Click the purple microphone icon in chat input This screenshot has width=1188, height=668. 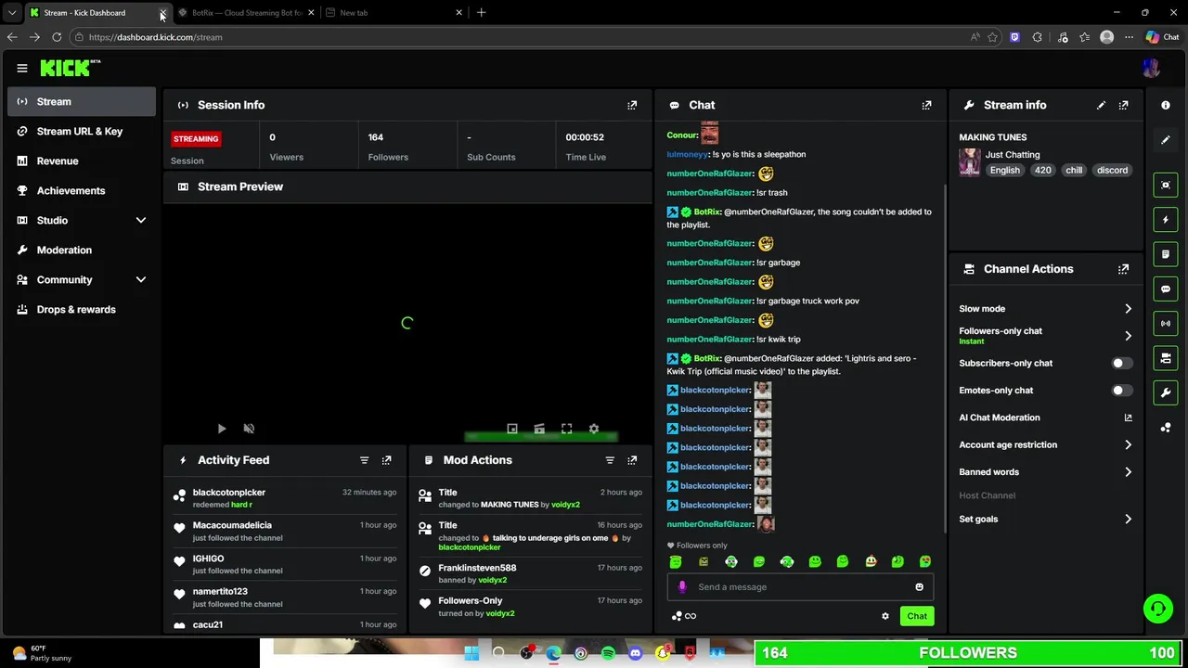(x=682, y=586)
